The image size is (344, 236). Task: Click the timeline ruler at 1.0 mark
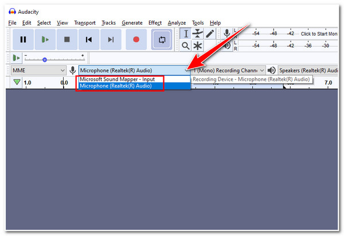click(26, 83)
